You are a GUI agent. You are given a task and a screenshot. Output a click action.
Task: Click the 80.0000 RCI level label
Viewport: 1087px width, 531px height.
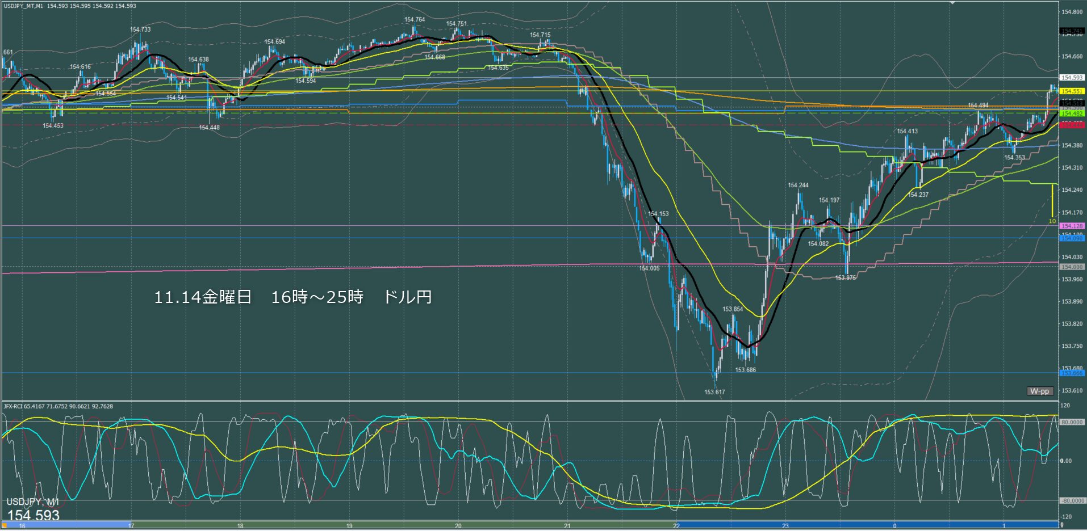[x=1072, y=422]
